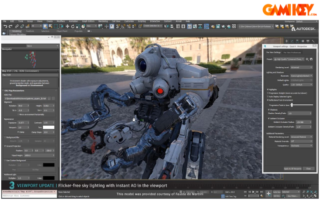Select the Freeform ribbon tab
Viewport: 320px width, 200px height.
[x=30, y=31]
